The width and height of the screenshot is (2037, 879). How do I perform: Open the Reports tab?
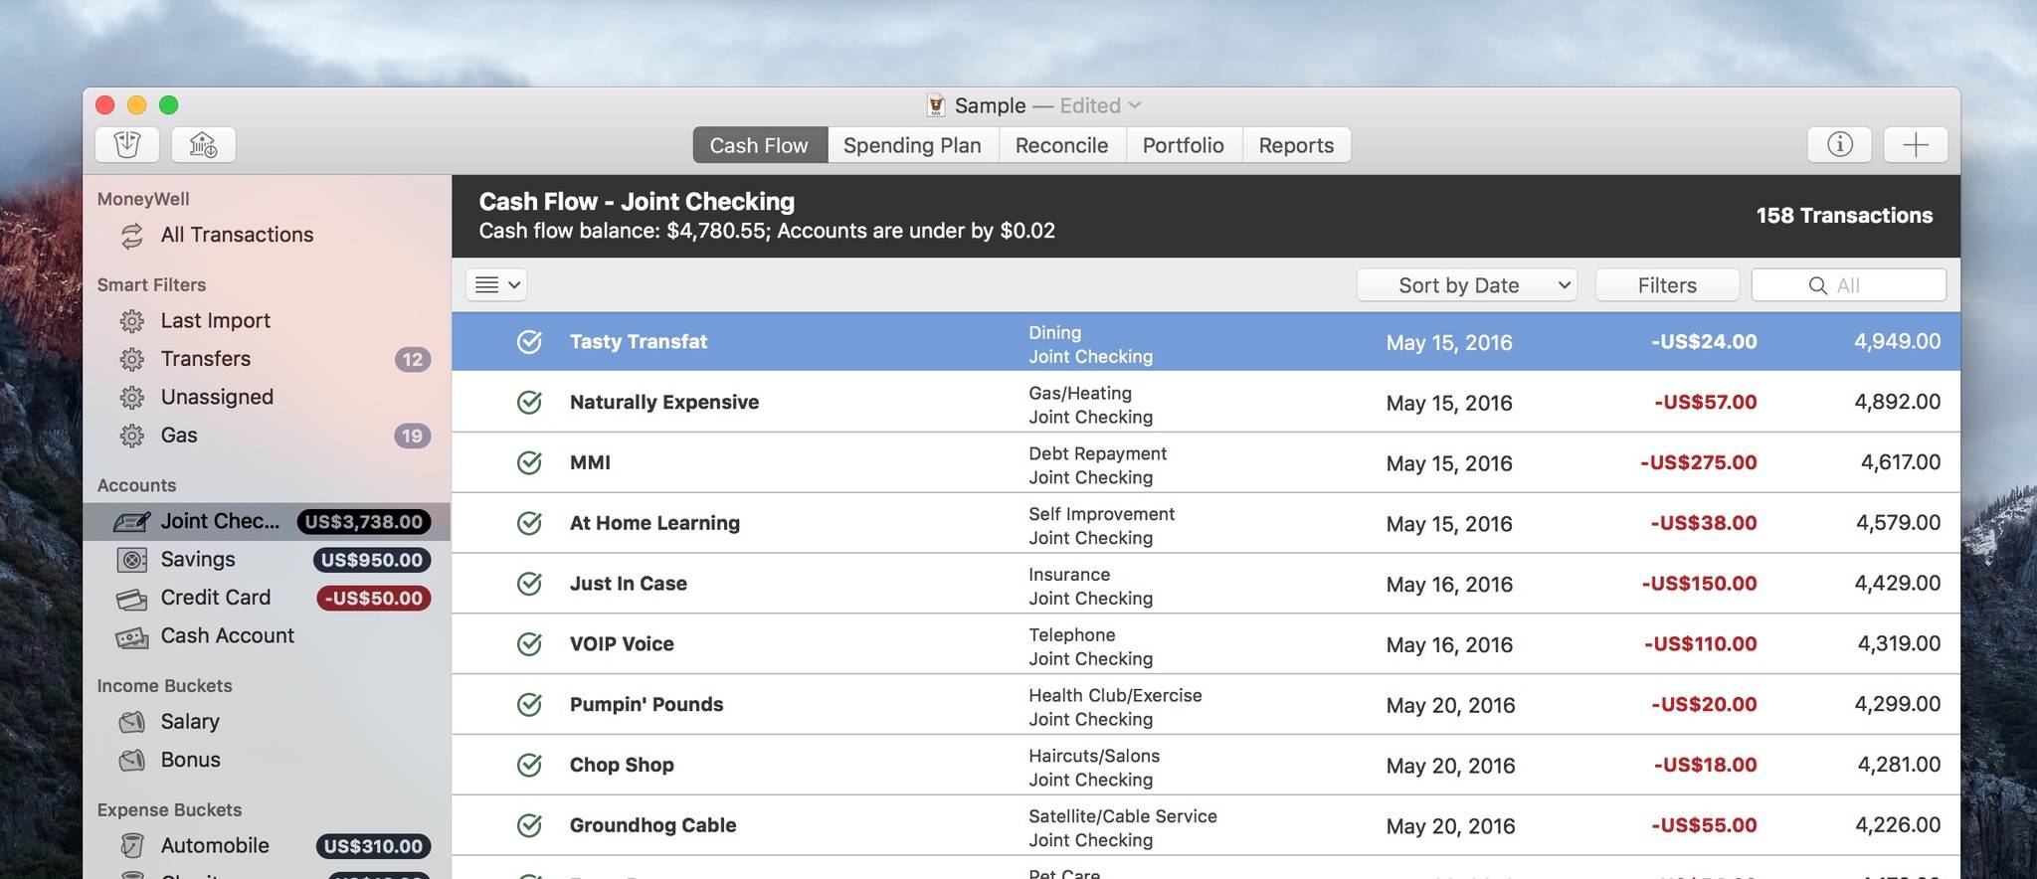pyautogui.click(x=1295, y=145)
